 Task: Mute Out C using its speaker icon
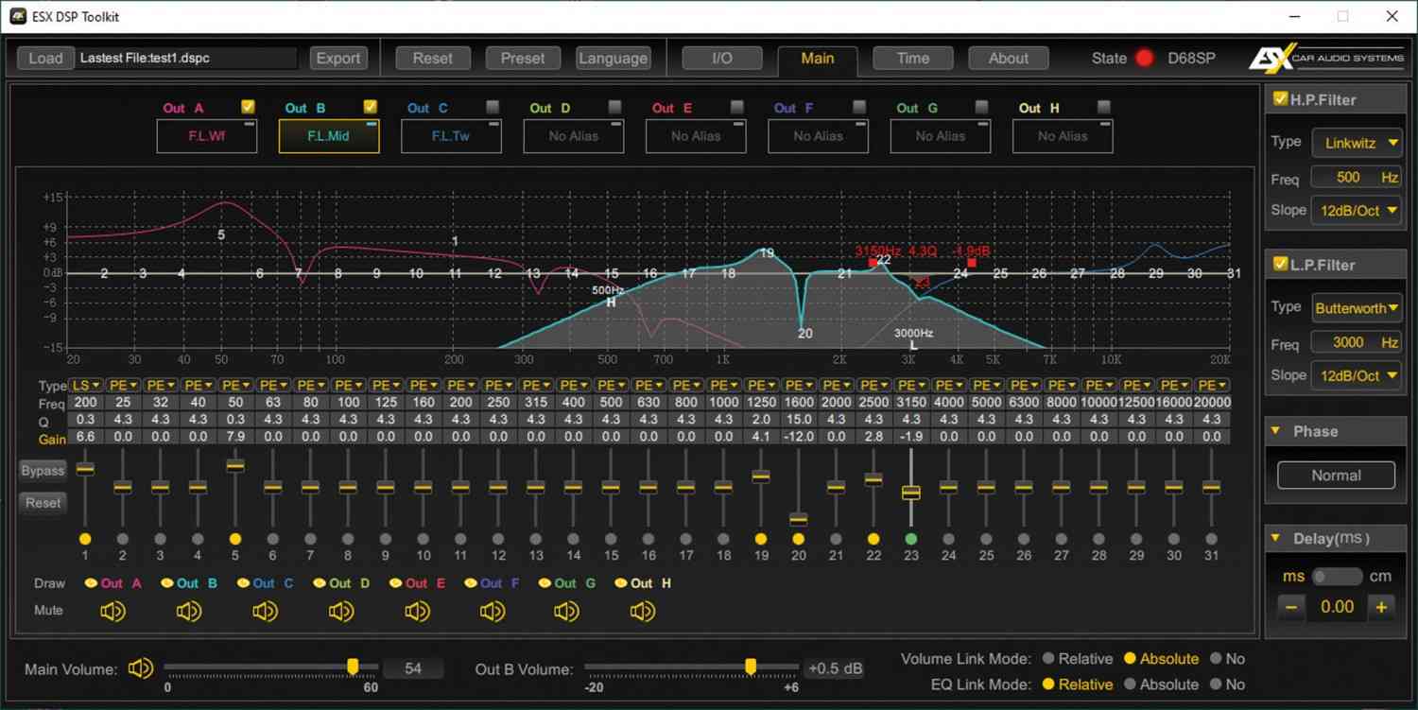[265, 612]
